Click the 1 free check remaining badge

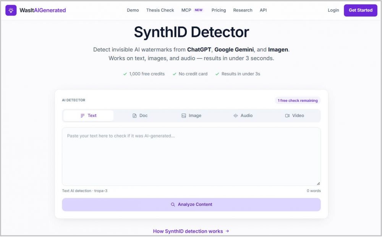pyautogui.click(x=298, y=100)
